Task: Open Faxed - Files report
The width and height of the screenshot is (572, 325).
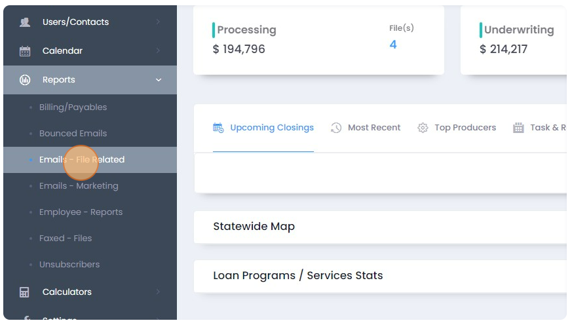Action: [66, 239]
